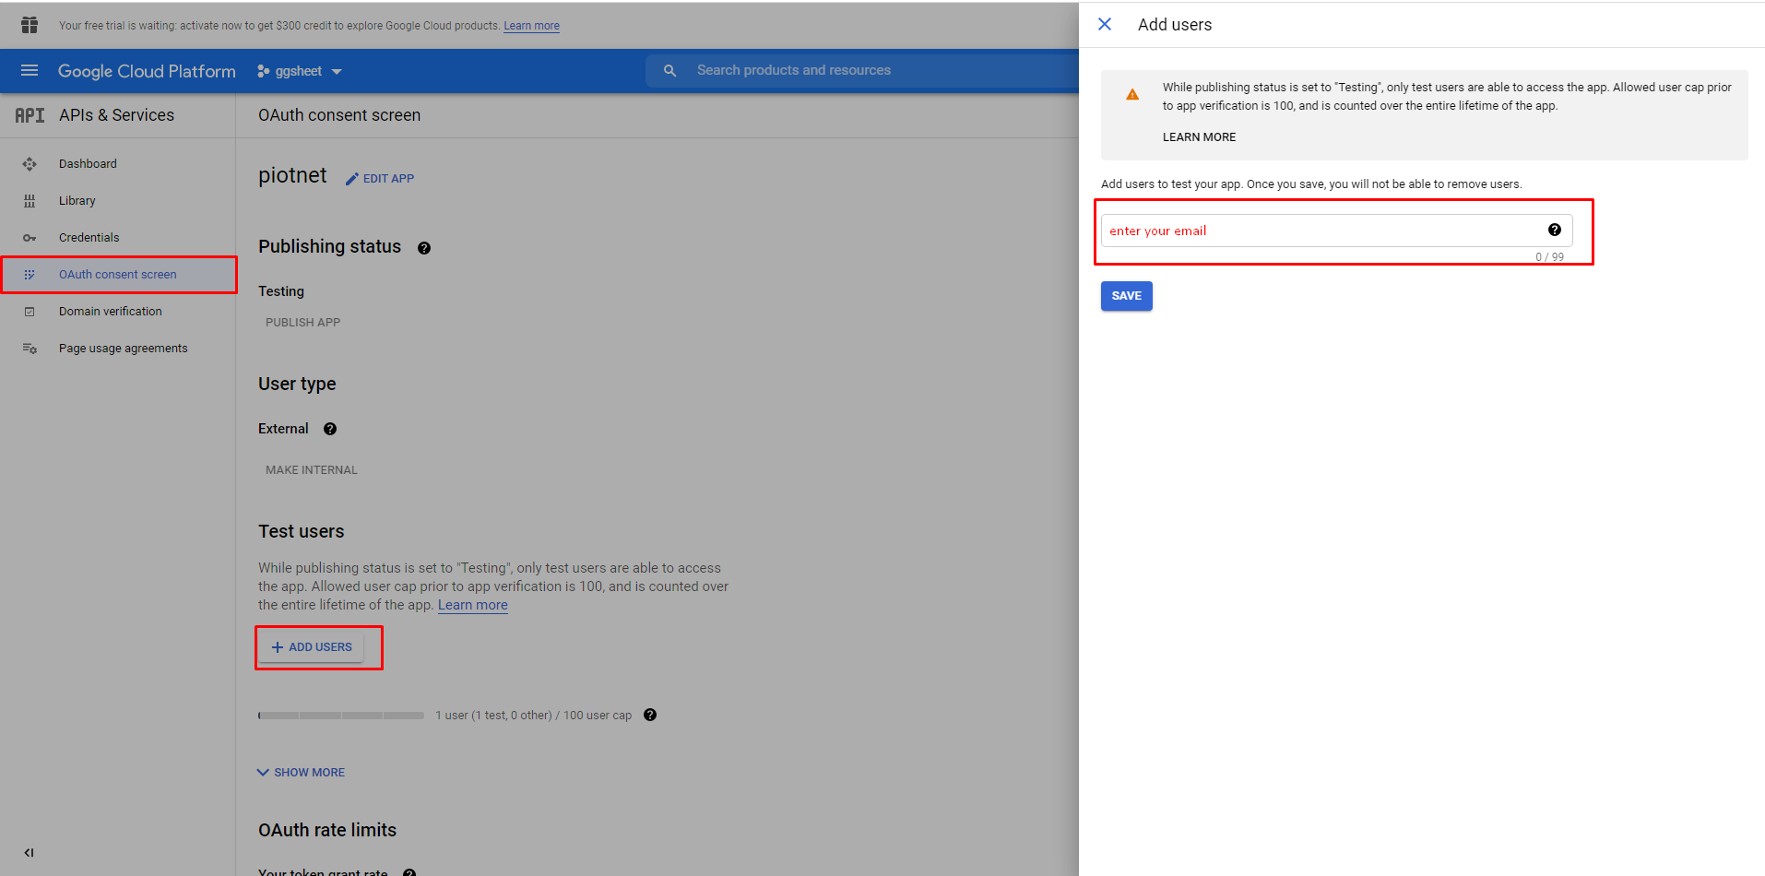The image size is (1765, 876).
Task: Click the APIs & Services heading
Action: point(116,114)
